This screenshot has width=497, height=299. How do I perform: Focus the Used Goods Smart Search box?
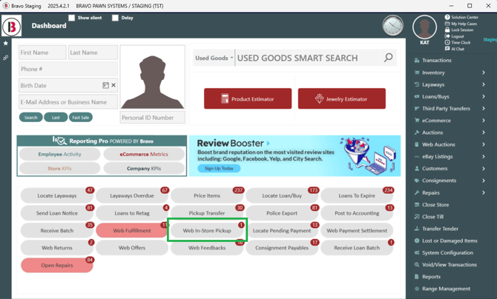click(307, 58)
